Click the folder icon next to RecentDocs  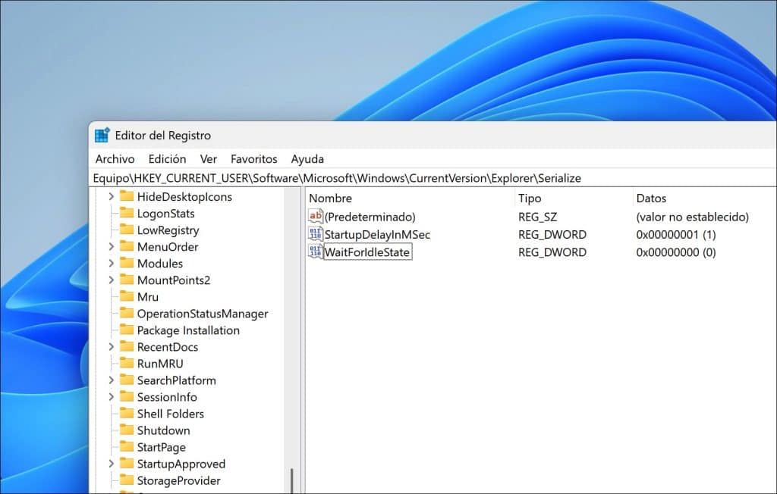(x=127, y=346)
